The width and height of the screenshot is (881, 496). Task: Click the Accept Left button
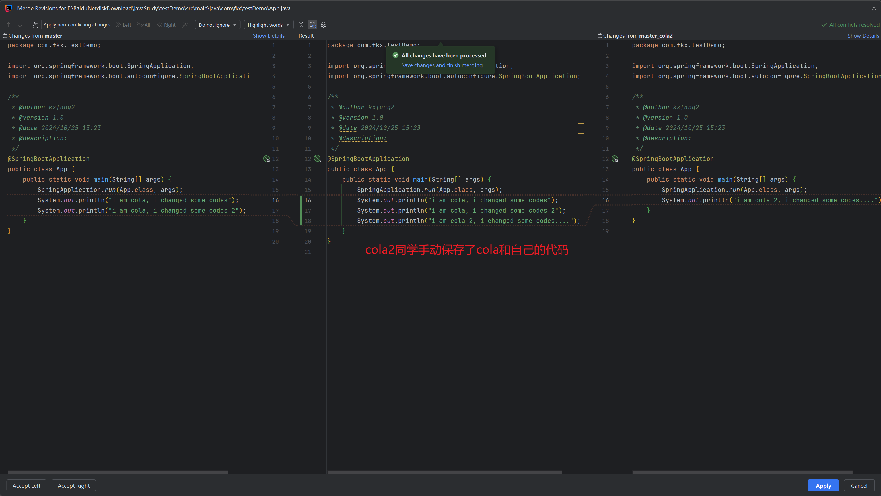pyautogui.click(x=26, y=485)
